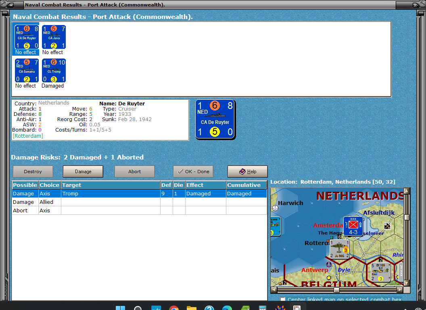Click the Destroy button
426x310 pixels.
tap(33, 172)
